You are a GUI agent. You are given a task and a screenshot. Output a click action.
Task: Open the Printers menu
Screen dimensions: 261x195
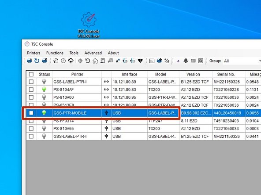(34, 53)
